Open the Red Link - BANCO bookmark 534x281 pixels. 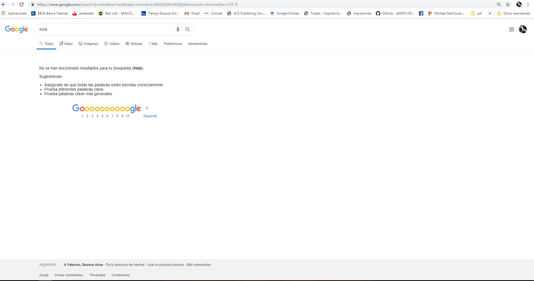(x=117, y=13)
